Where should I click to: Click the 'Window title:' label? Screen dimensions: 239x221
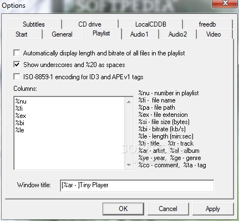34,185
